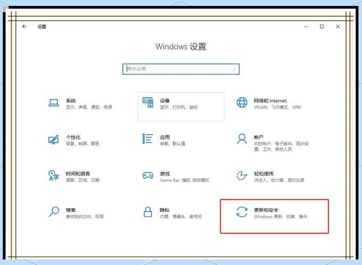Click the 系统 category title
This screenshot has height=265, width=362.
pos(71,101)
